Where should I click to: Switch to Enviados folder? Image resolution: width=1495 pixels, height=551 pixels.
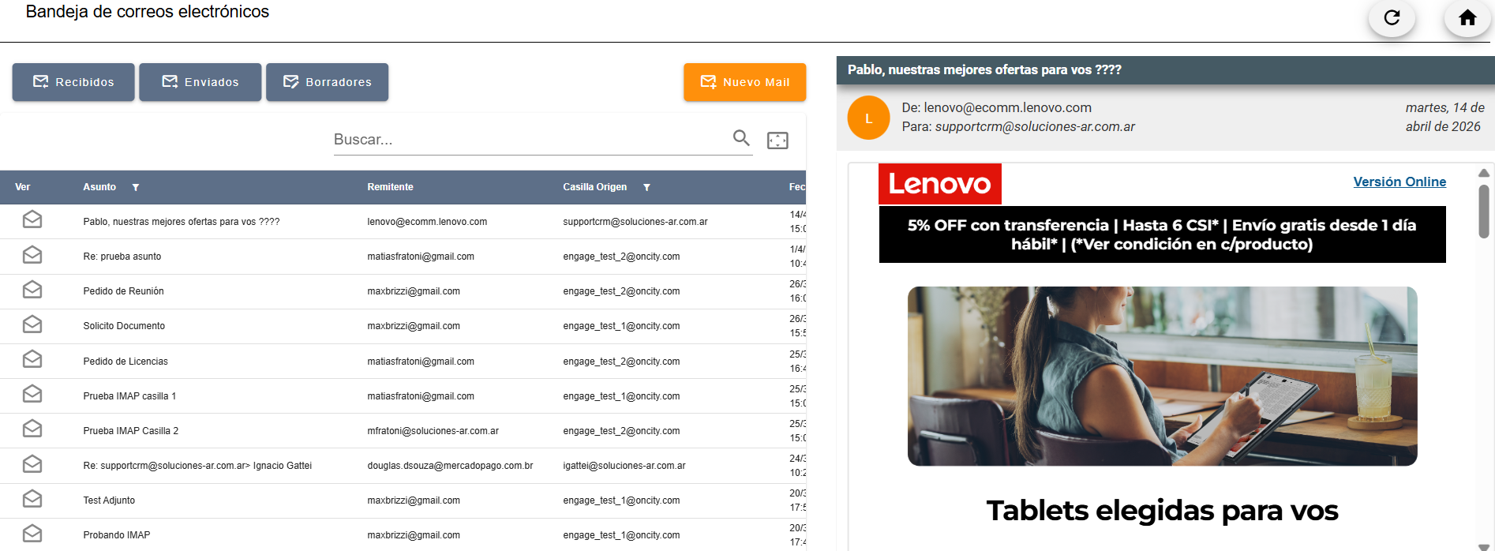coord(200,82)
